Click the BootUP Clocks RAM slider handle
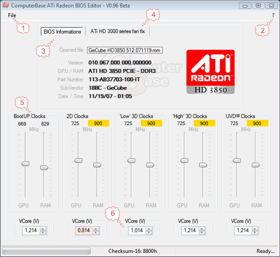The image size is (280, 257). pos(44,167)
